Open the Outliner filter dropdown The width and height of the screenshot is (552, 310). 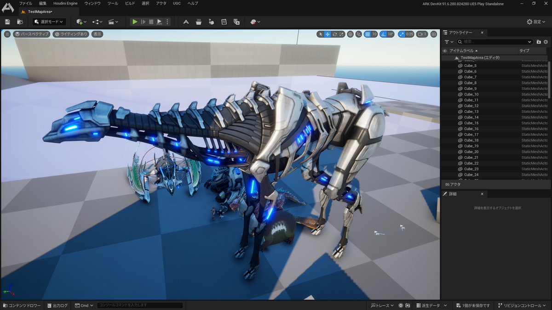(x=449, y=42)
